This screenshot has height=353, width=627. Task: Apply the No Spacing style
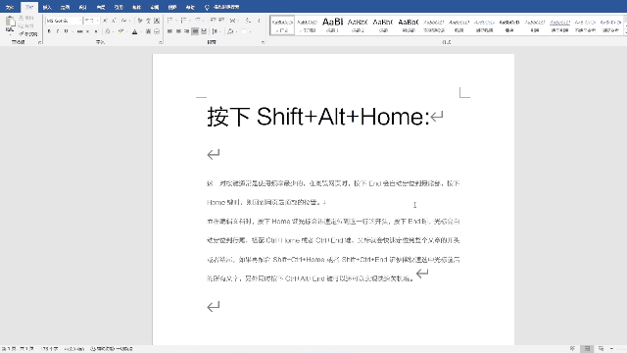click(307, 25)
